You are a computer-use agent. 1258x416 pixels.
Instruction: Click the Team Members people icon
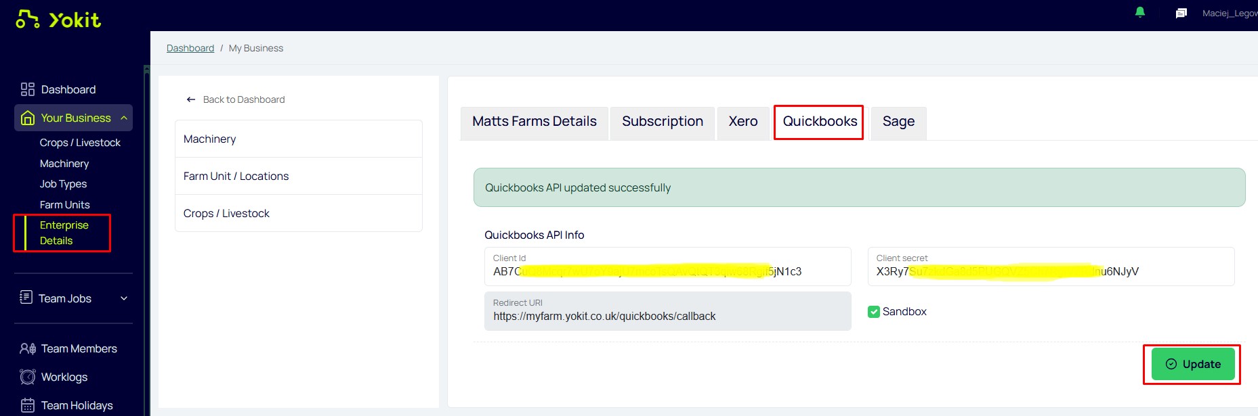click(28, 348)
